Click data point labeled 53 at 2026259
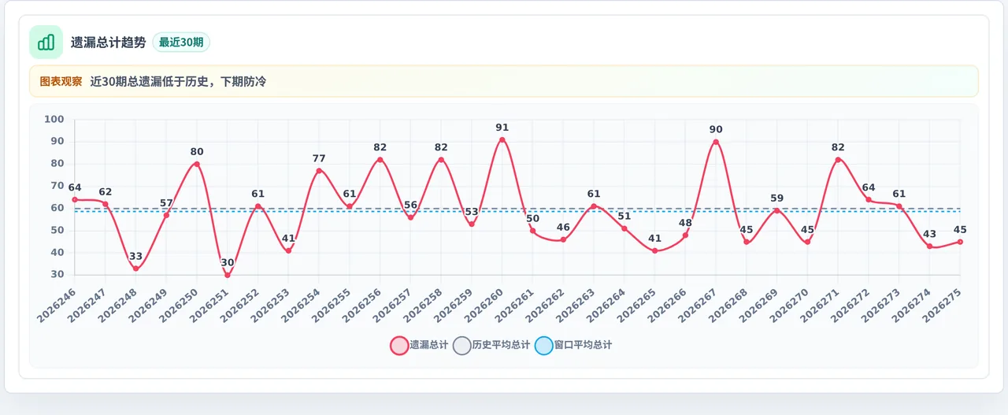Screen dimensions: 1008x415 tap(472, 224)
